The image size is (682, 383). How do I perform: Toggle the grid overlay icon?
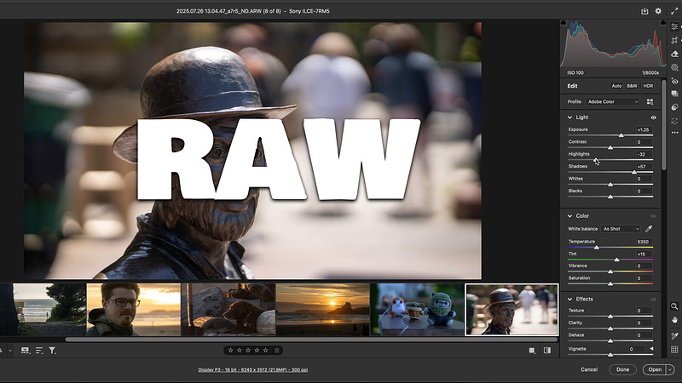674,350
